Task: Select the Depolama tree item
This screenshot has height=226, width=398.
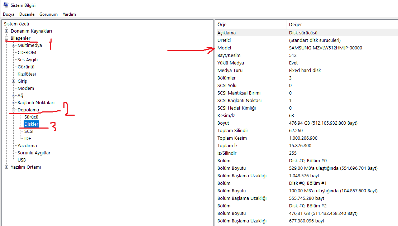Action: coord(28,110)
